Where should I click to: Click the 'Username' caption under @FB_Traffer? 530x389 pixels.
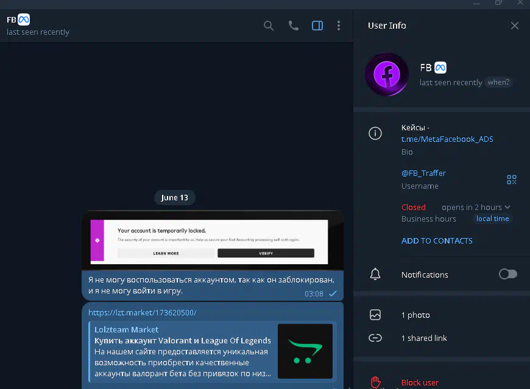click(420, 186)
